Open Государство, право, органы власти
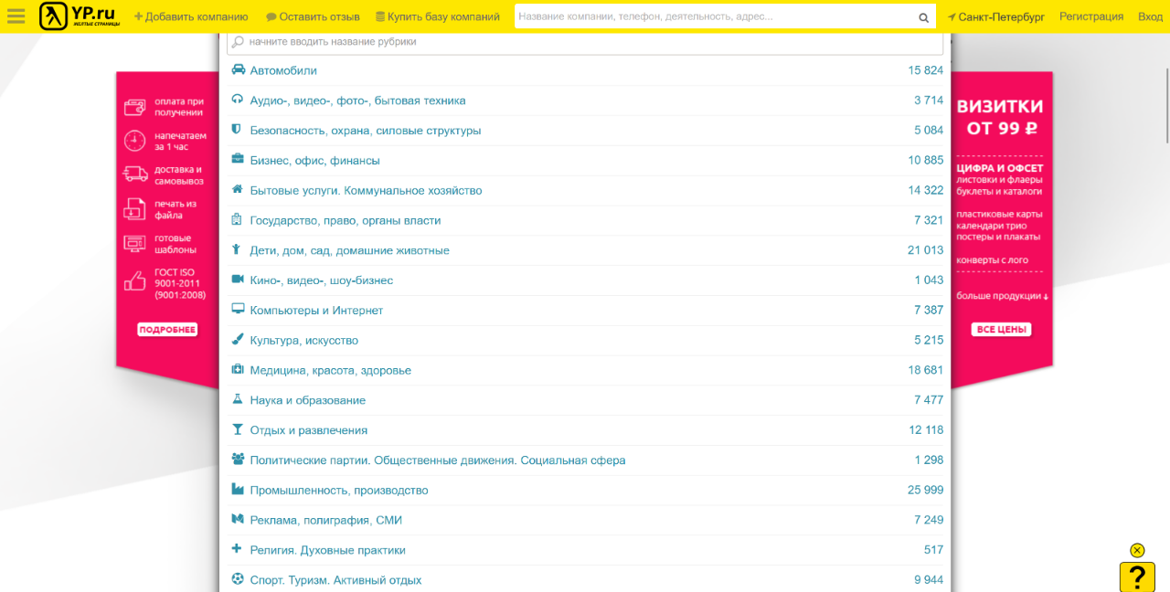 pos(346,220)
